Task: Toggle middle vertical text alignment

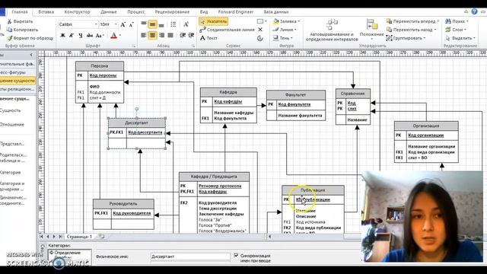Action: tap(152, 24)
